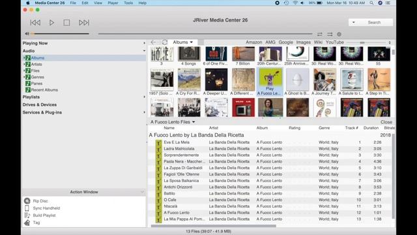Image resolution: width=417 pixels, height=235 pixels.
Task: Mute with the volume speaker icon
Action: pyautogui.click(x=27, y=34)
